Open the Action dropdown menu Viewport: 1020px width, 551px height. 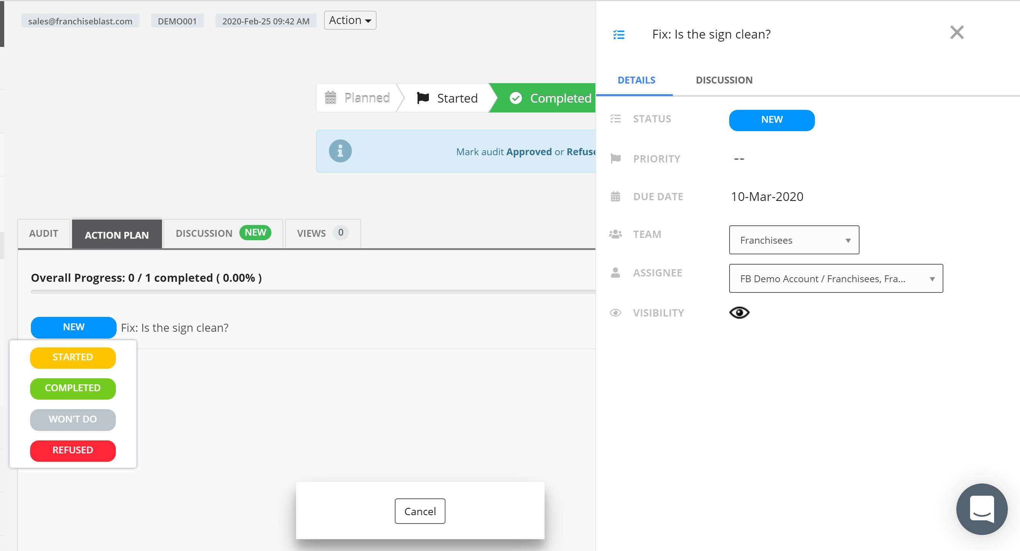pos(350,20)
